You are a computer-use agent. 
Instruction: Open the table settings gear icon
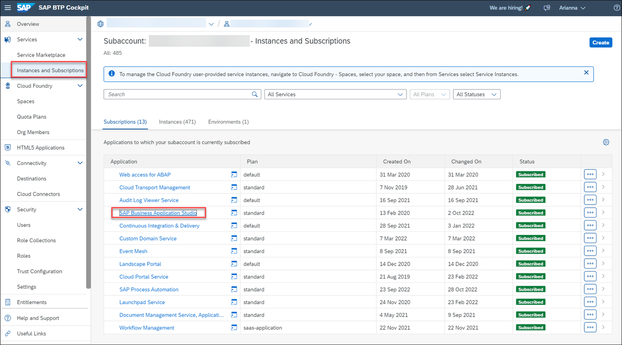[x=606, y=142]
